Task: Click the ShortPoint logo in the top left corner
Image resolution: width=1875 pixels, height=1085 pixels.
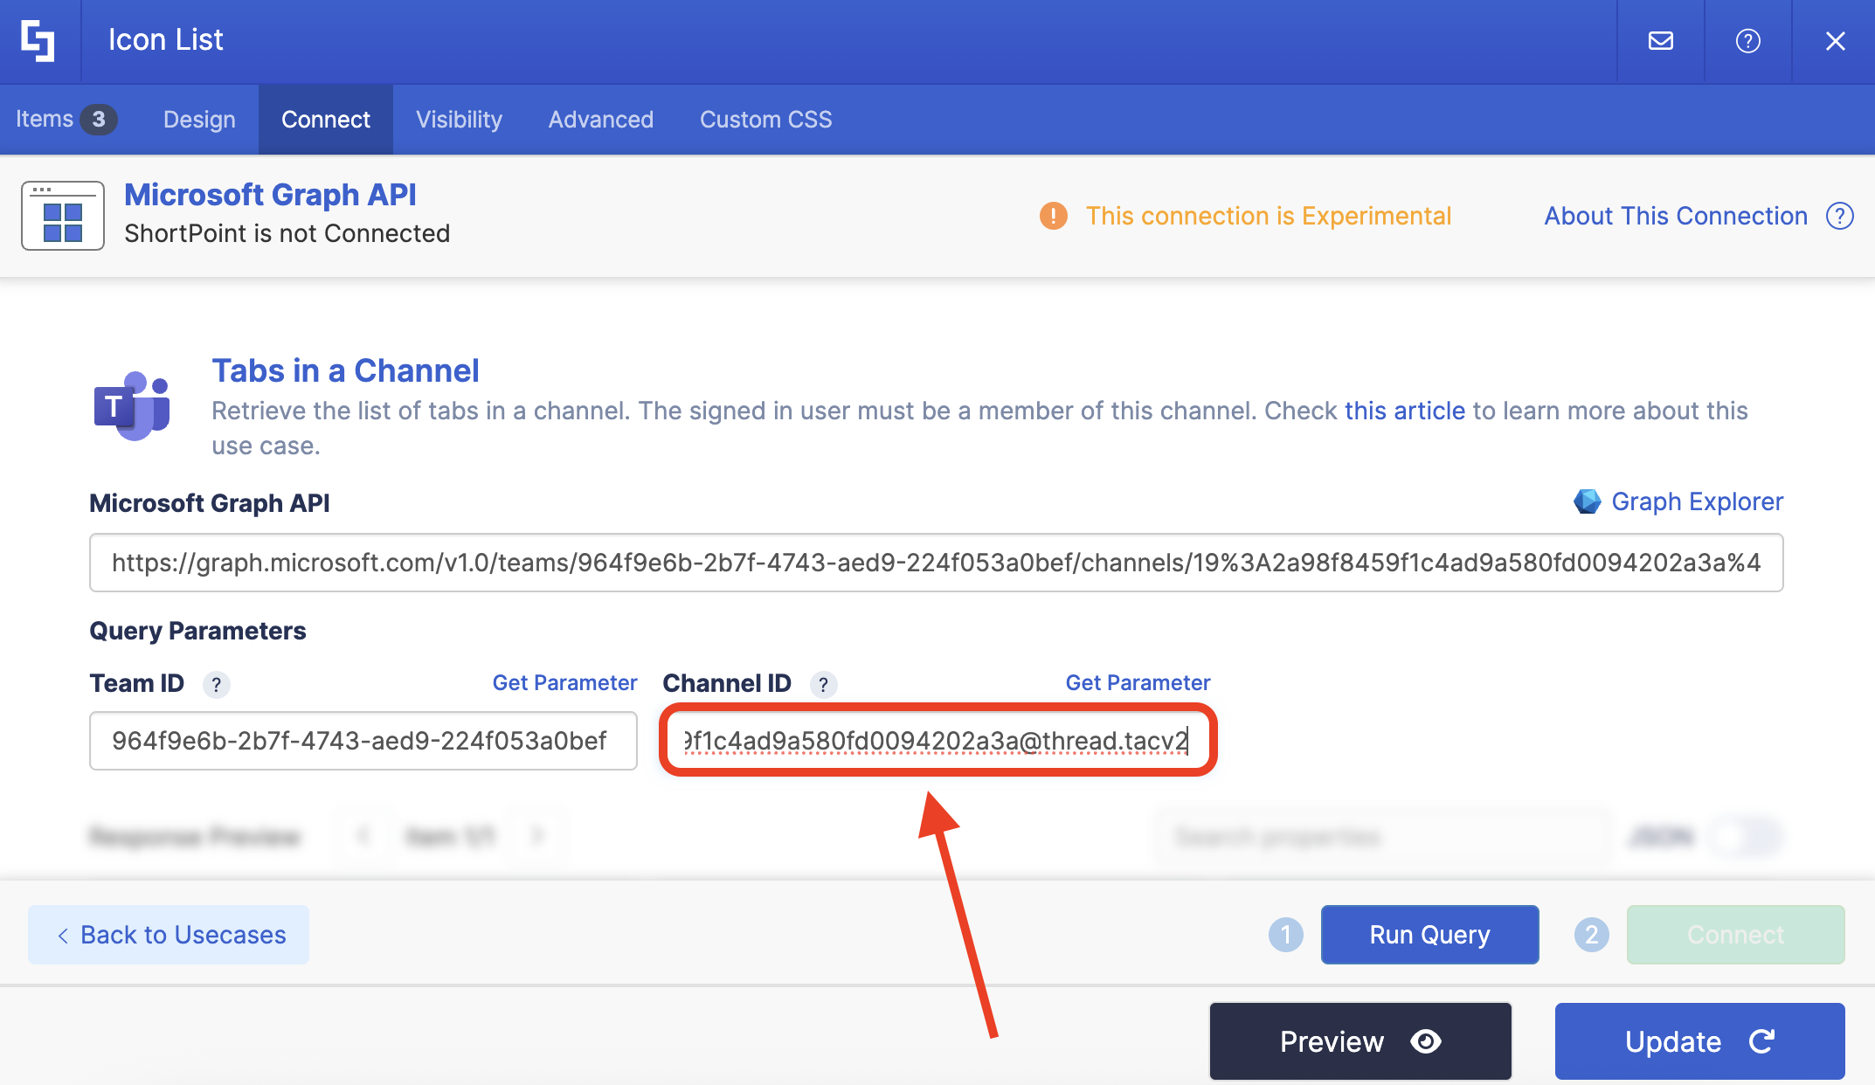Action: click(39, 40)
